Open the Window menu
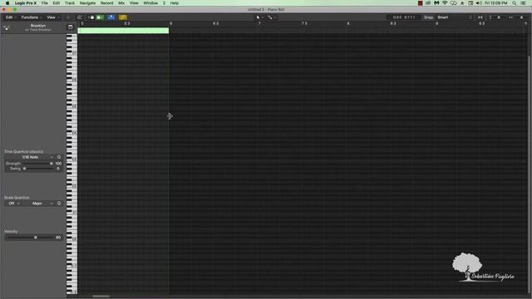 coord(150,3)
